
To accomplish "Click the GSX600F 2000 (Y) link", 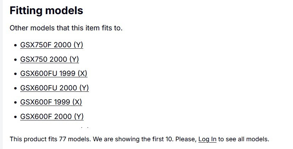I will (52, 117).
